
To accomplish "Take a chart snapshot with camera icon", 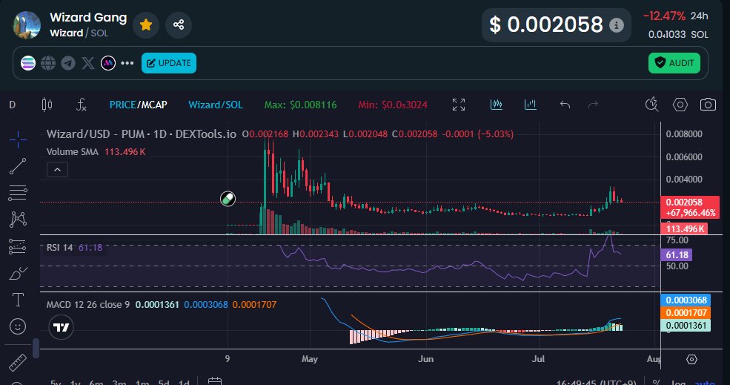I will click(x=708, y=105).
